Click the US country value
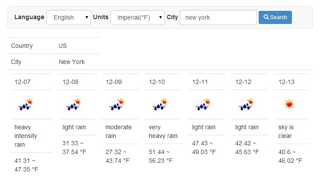The height and width of the screenshot is (188, 322). (63, 46)
